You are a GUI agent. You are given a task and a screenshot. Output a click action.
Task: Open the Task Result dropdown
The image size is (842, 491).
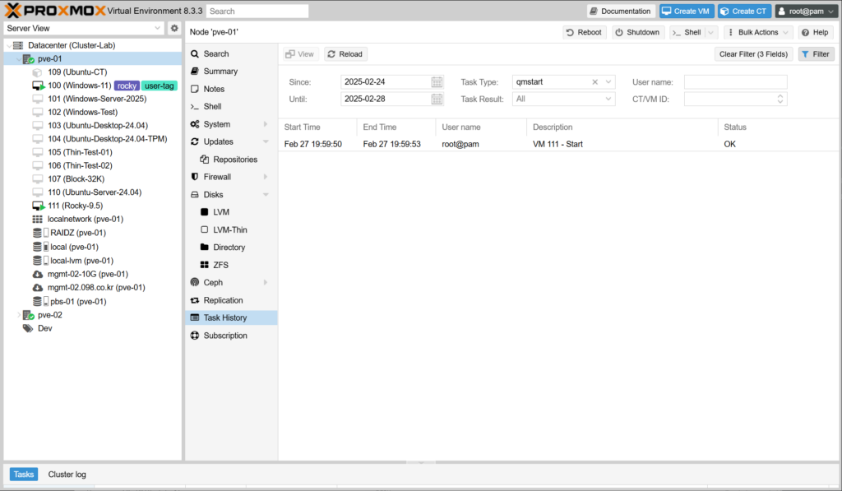[608, 99]
